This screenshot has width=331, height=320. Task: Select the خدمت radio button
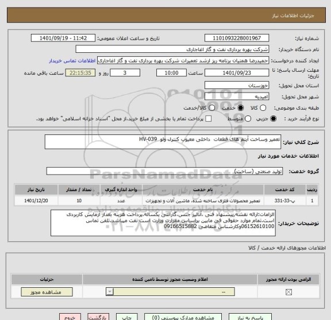click(x=240, y=108)
